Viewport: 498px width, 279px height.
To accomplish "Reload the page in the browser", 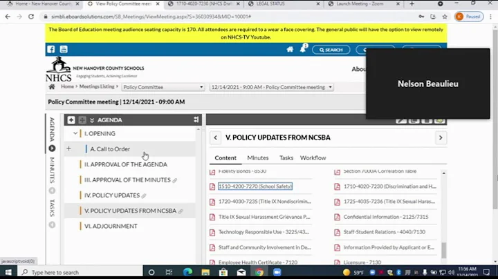I will click(31, 17).
